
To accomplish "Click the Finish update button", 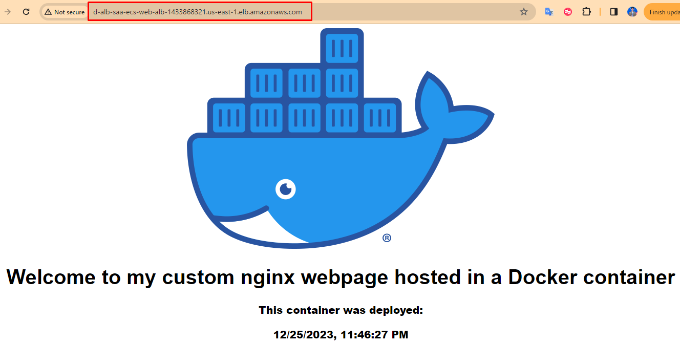I will coord(663,12).
